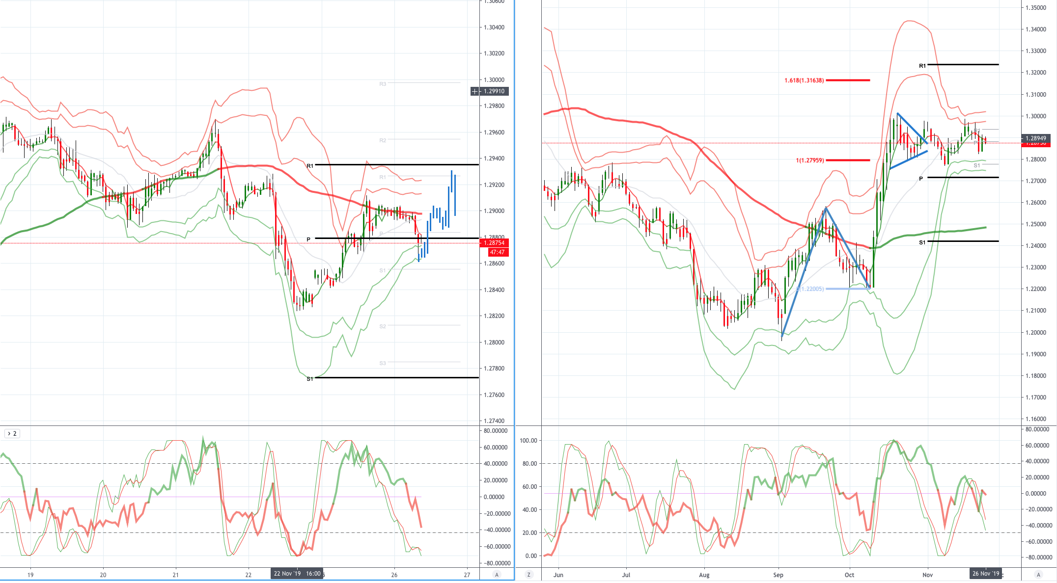The image size is (1057, 583).
Task: Click the faint grey S3 pivot label
Action: [x=383, y=363]
